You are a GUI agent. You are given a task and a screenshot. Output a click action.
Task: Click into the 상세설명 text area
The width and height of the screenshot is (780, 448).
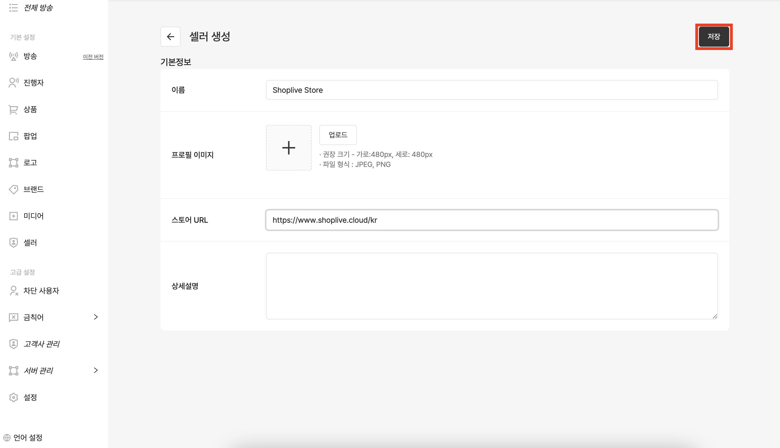tap(492, 286)
